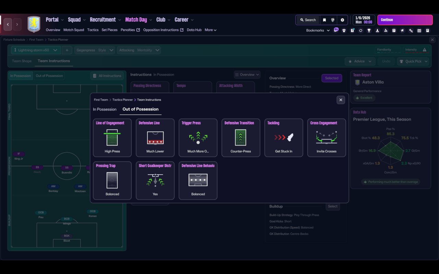Click Tactics Planner in dialog breadcrumb
Image resolution: width=439 pixels, height=274 pixels.
tap(122, 100)
